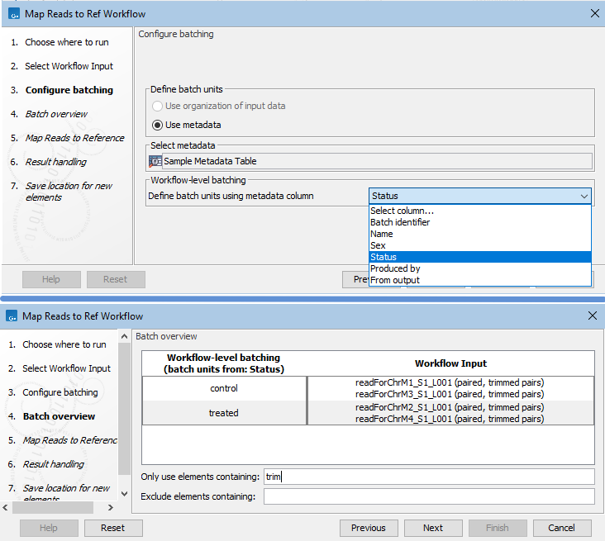605x541 pixels.
Task: Select the 'Use metadata' radio button
Action: [x=158, y=126]
